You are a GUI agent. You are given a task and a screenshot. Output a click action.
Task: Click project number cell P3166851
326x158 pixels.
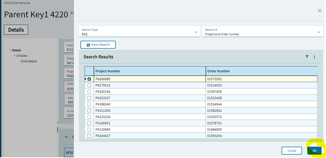(150, 123)
